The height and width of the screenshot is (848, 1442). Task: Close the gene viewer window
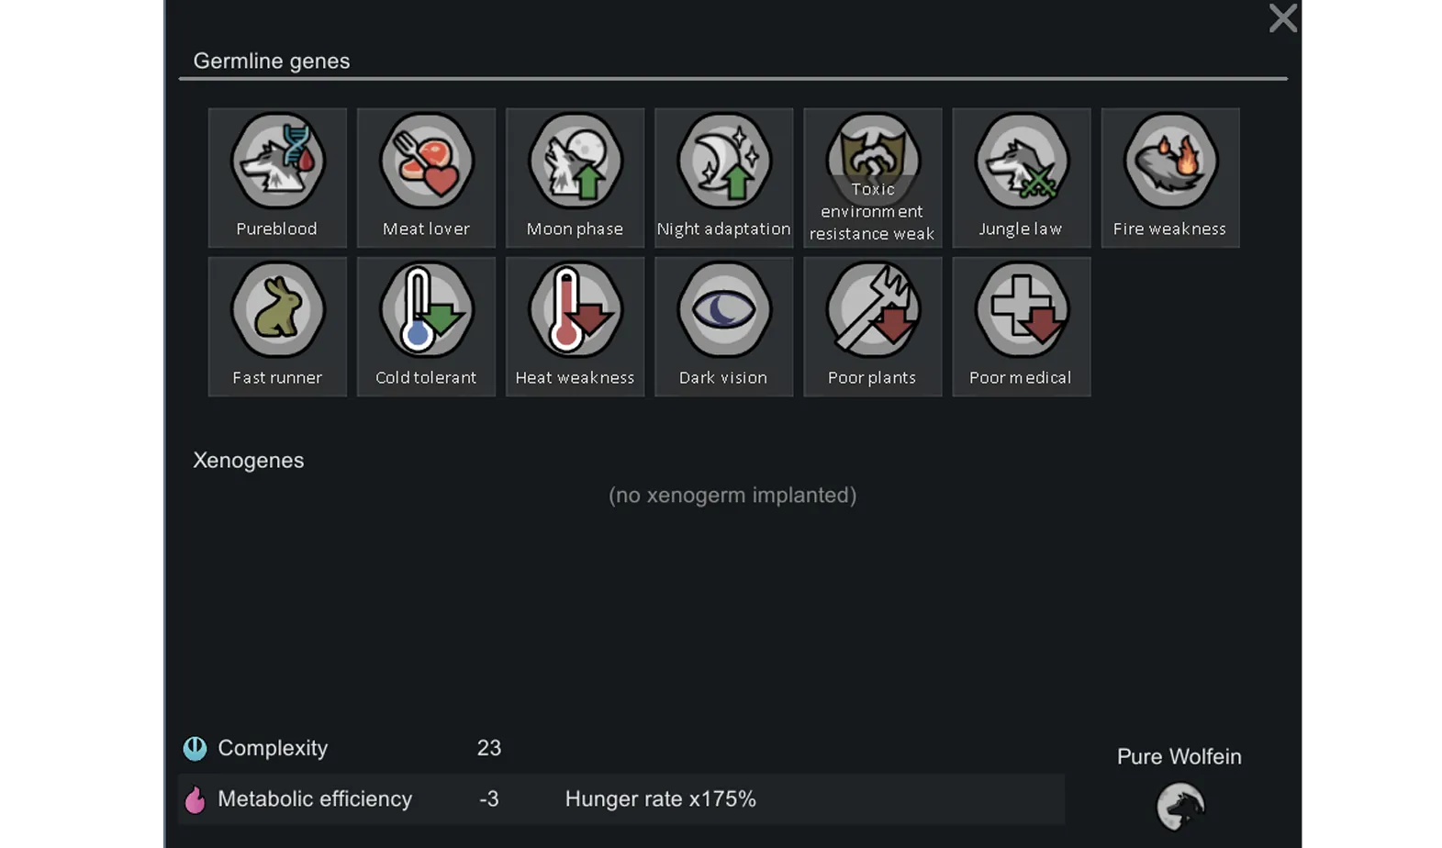click(1282, 18)
